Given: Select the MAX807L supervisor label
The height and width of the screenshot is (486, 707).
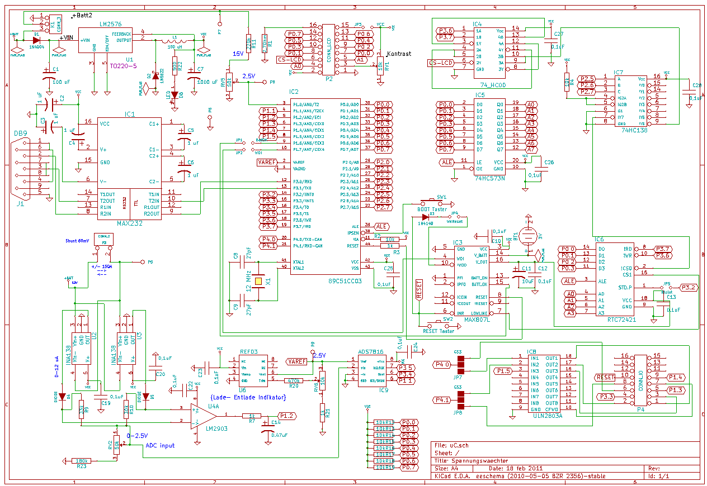Looking at the screenshot, I should 477,320.
